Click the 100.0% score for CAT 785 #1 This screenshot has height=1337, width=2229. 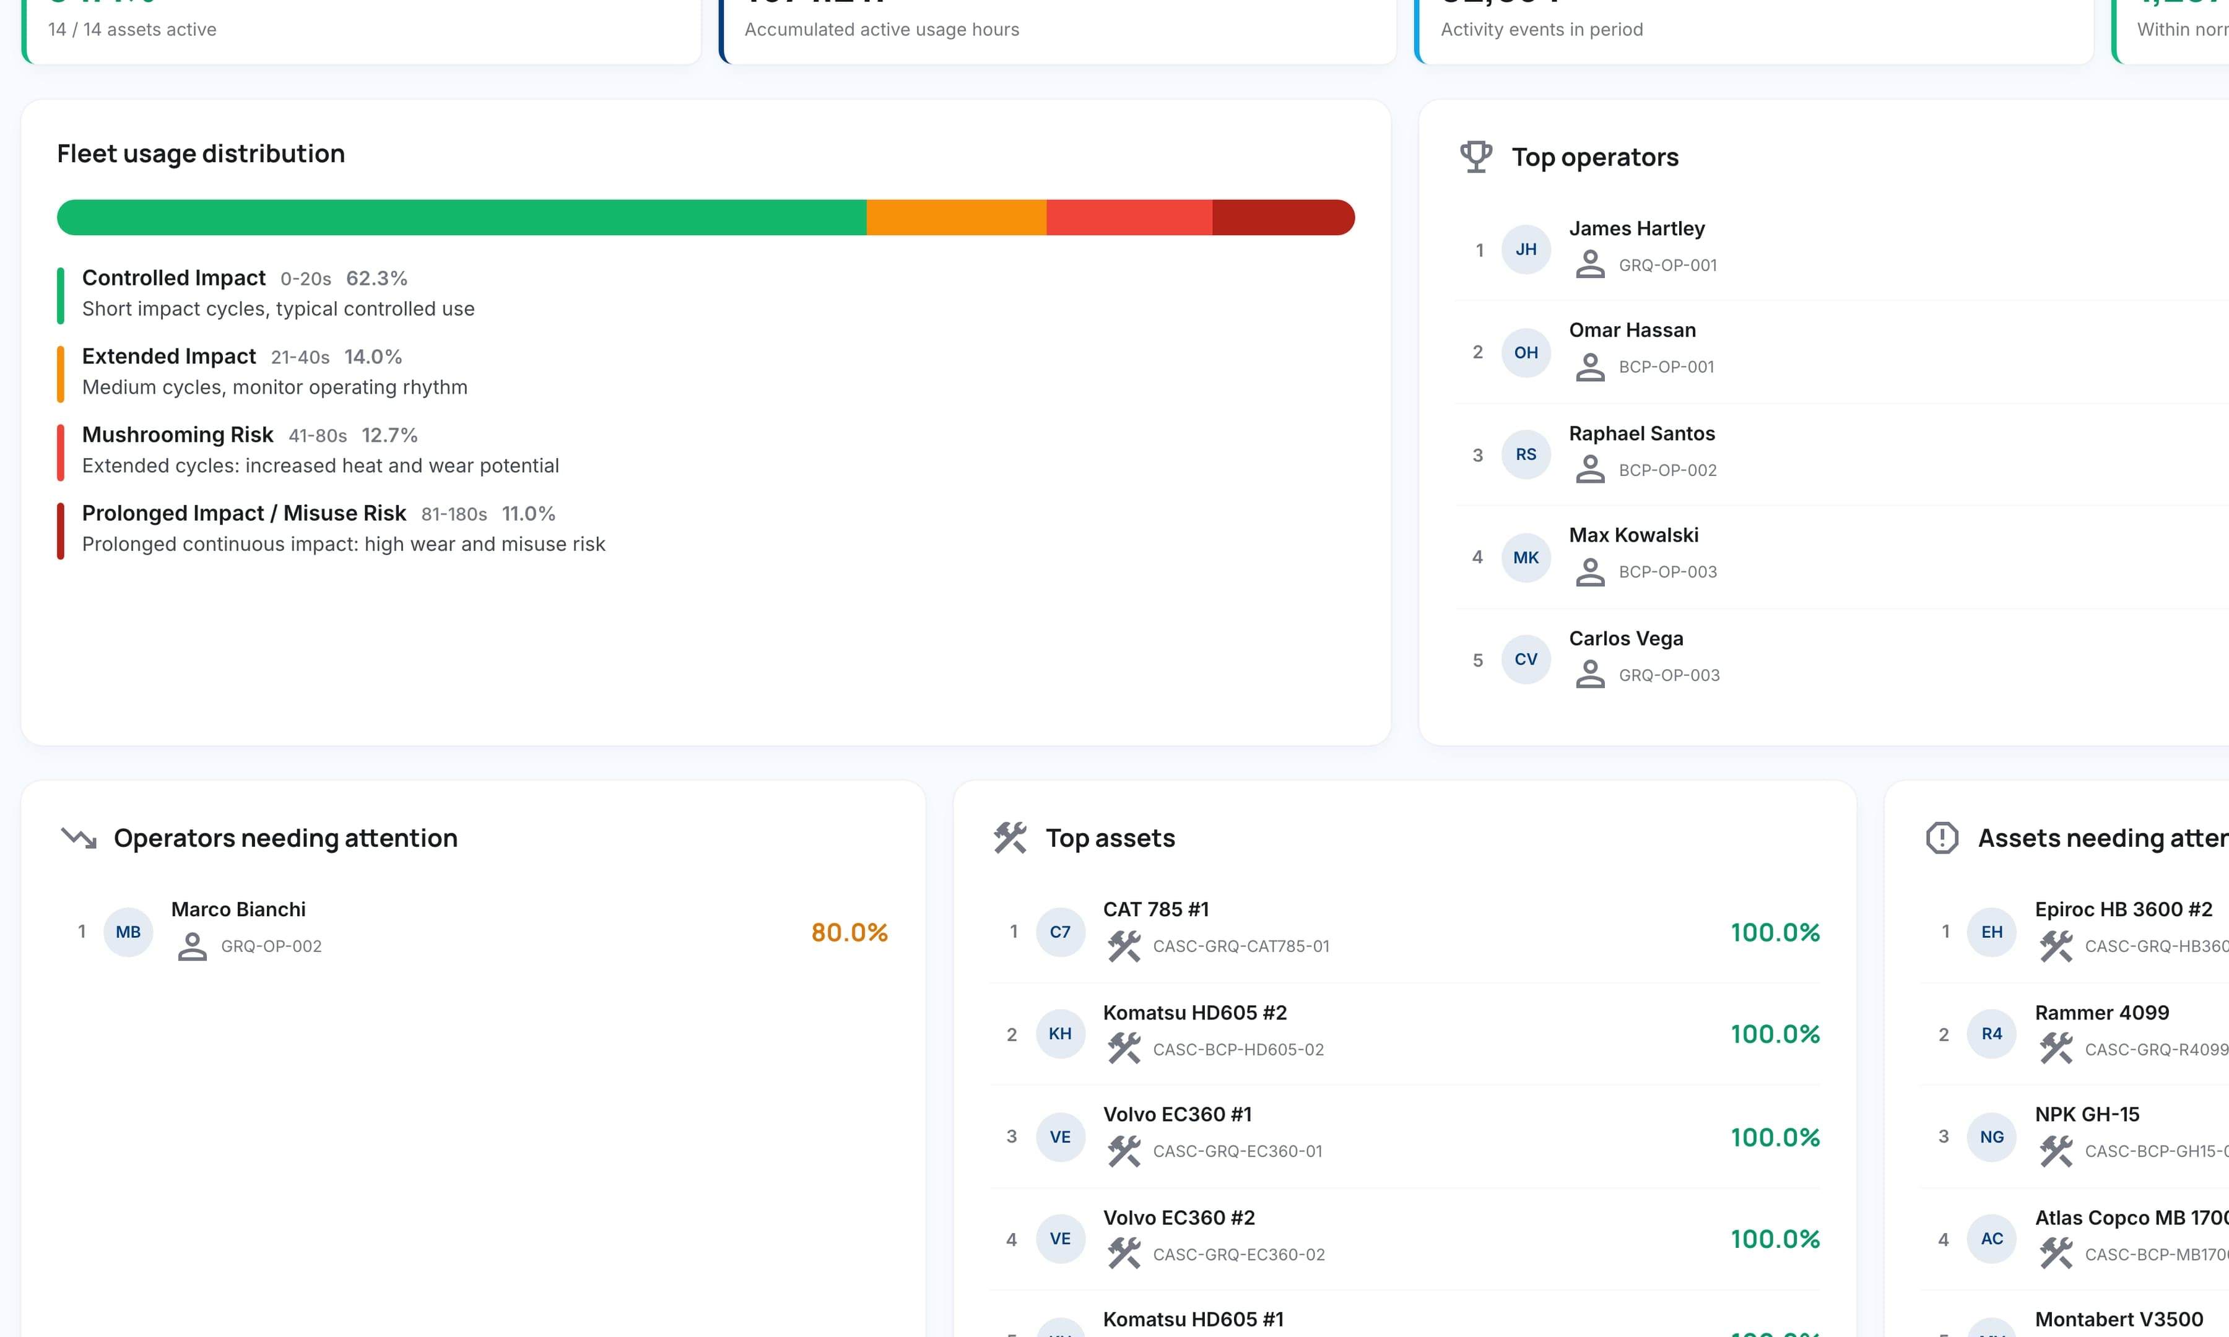point(1775,932)
